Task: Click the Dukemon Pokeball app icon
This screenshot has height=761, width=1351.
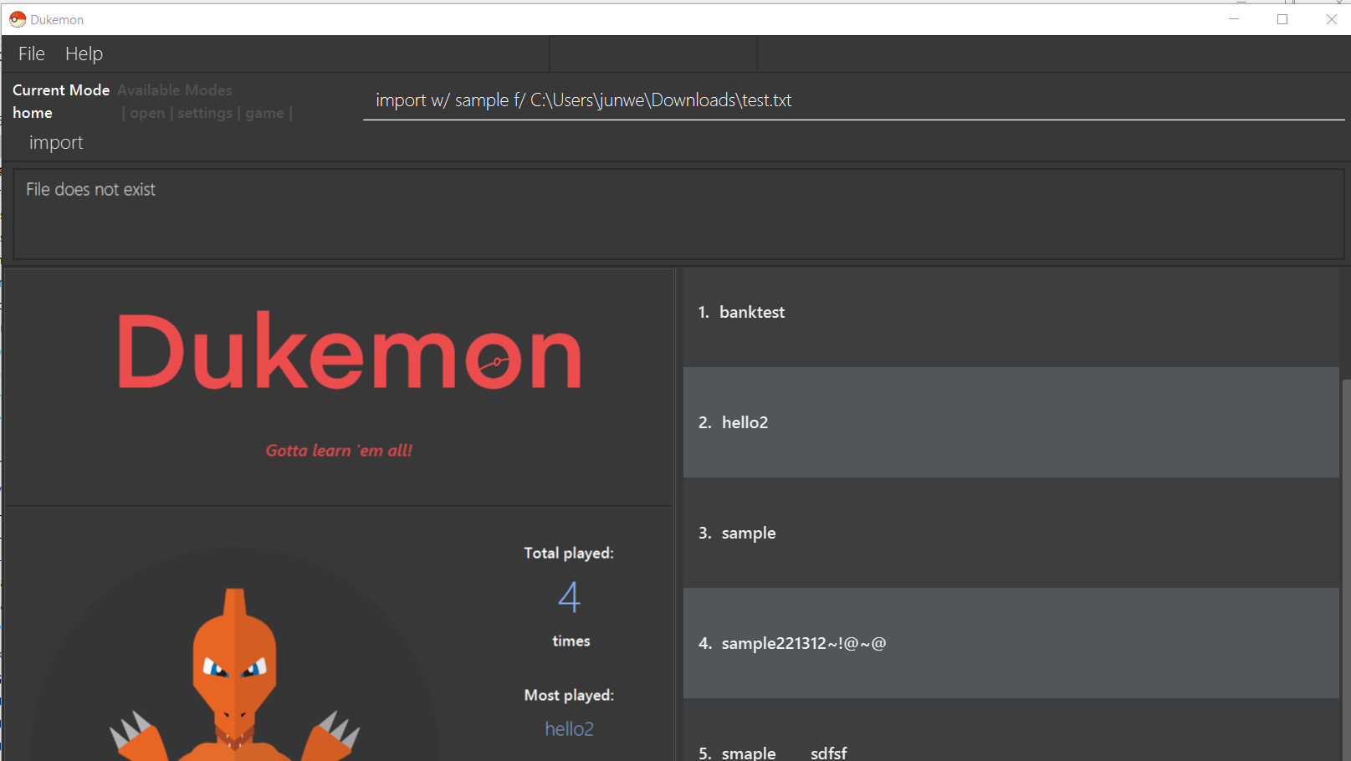Action: point(18,19)
